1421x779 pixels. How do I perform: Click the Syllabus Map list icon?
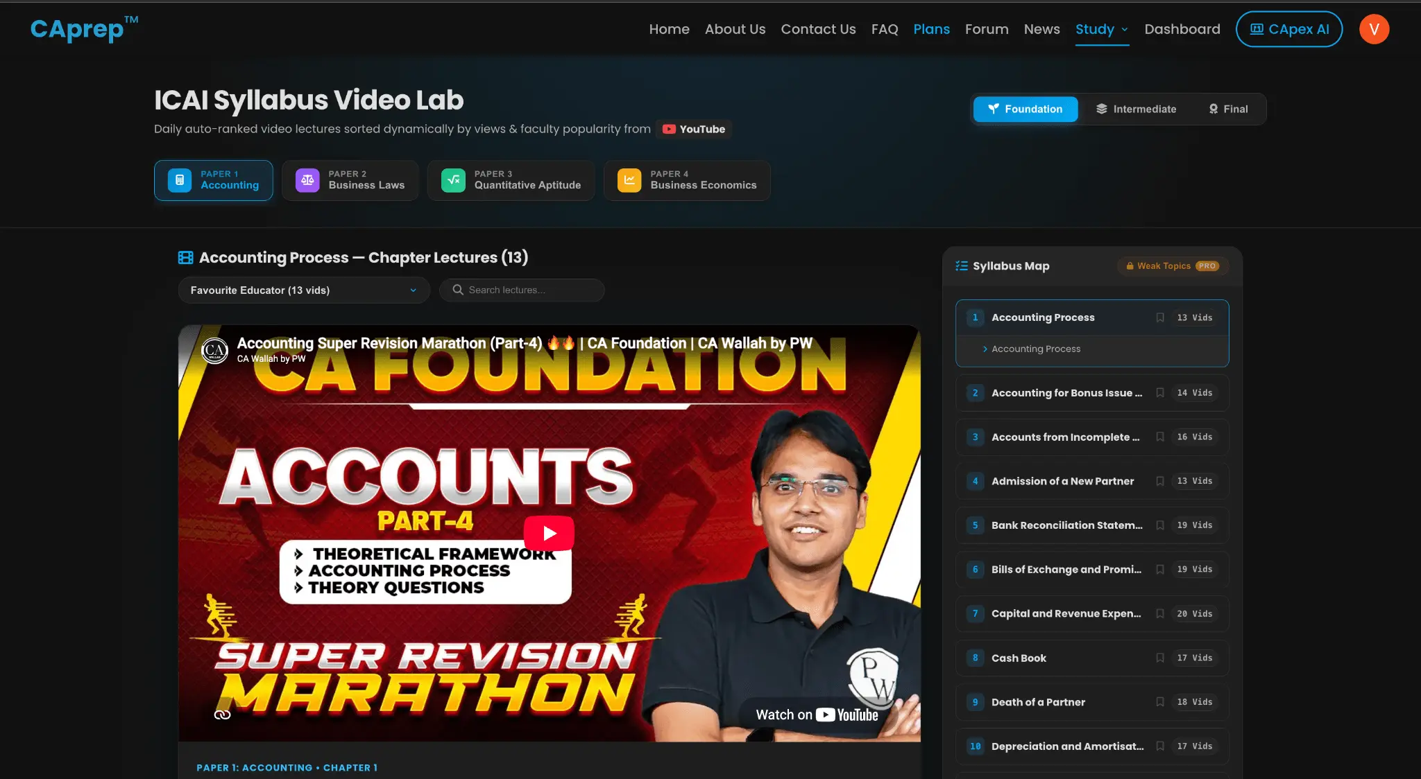[962, 266]
